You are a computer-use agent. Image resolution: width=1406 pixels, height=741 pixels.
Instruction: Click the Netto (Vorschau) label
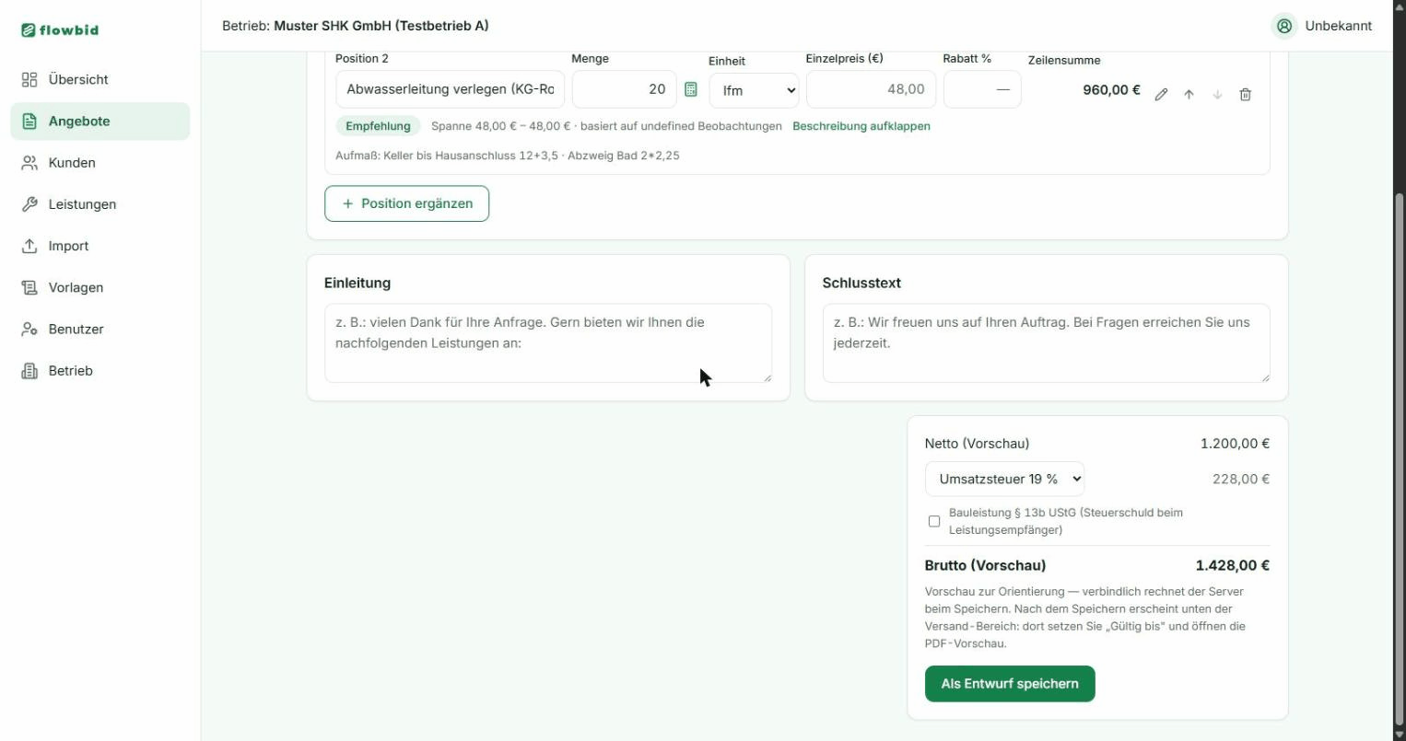coord(977,444)
